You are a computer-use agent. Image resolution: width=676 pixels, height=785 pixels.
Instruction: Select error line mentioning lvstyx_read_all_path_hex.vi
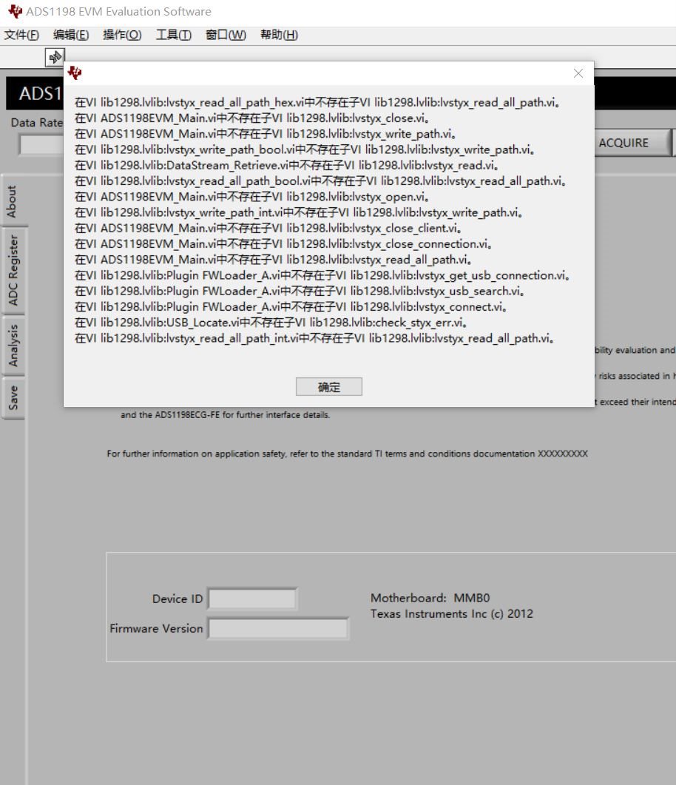[x=317, y=103]
